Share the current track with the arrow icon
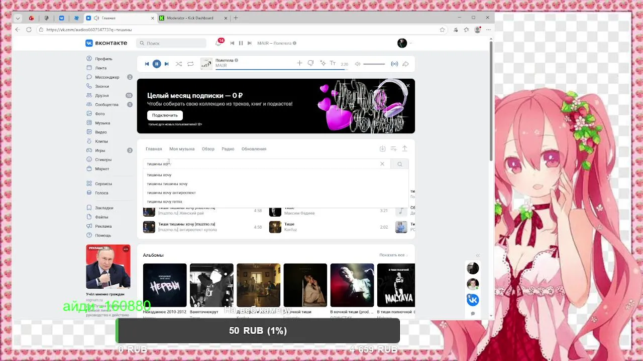 tap(405, 64)
